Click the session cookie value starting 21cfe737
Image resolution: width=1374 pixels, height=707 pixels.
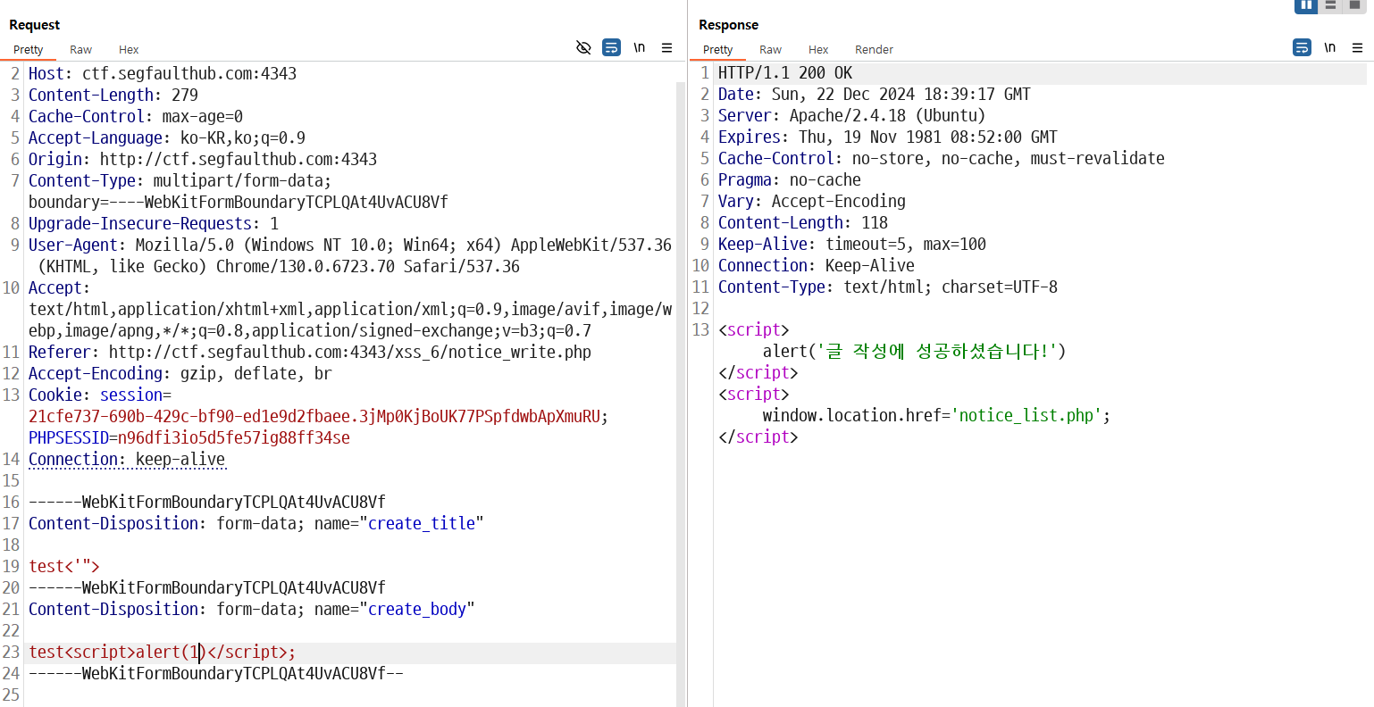click(x=314, y=417)
